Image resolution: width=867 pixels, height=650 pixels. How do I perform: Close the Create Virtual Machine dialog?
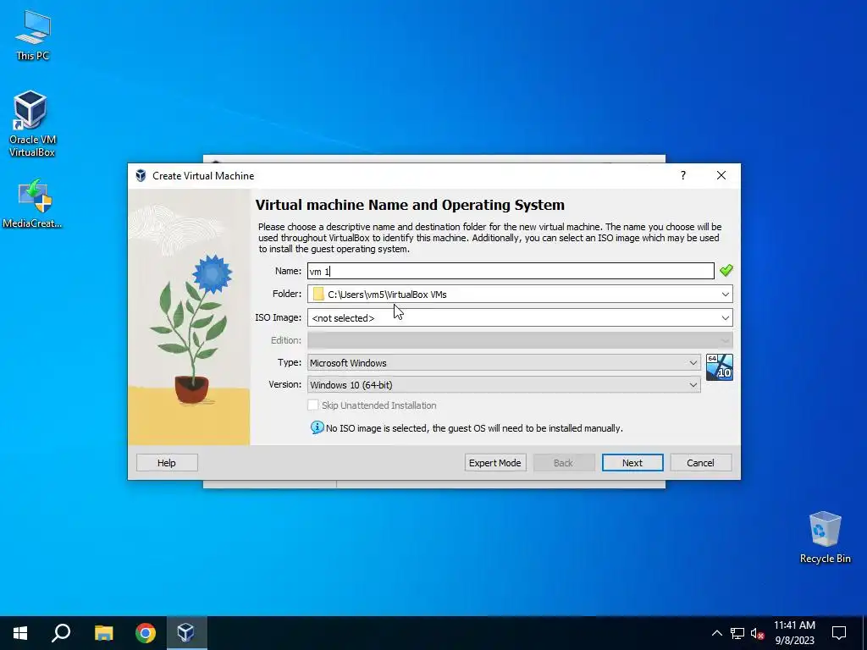[x=721, y=175]
